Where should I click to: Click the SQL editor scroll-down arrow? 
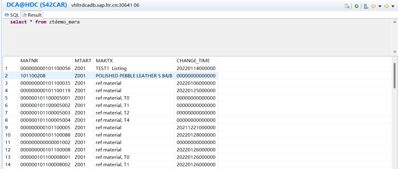click(x=394, y=52)
